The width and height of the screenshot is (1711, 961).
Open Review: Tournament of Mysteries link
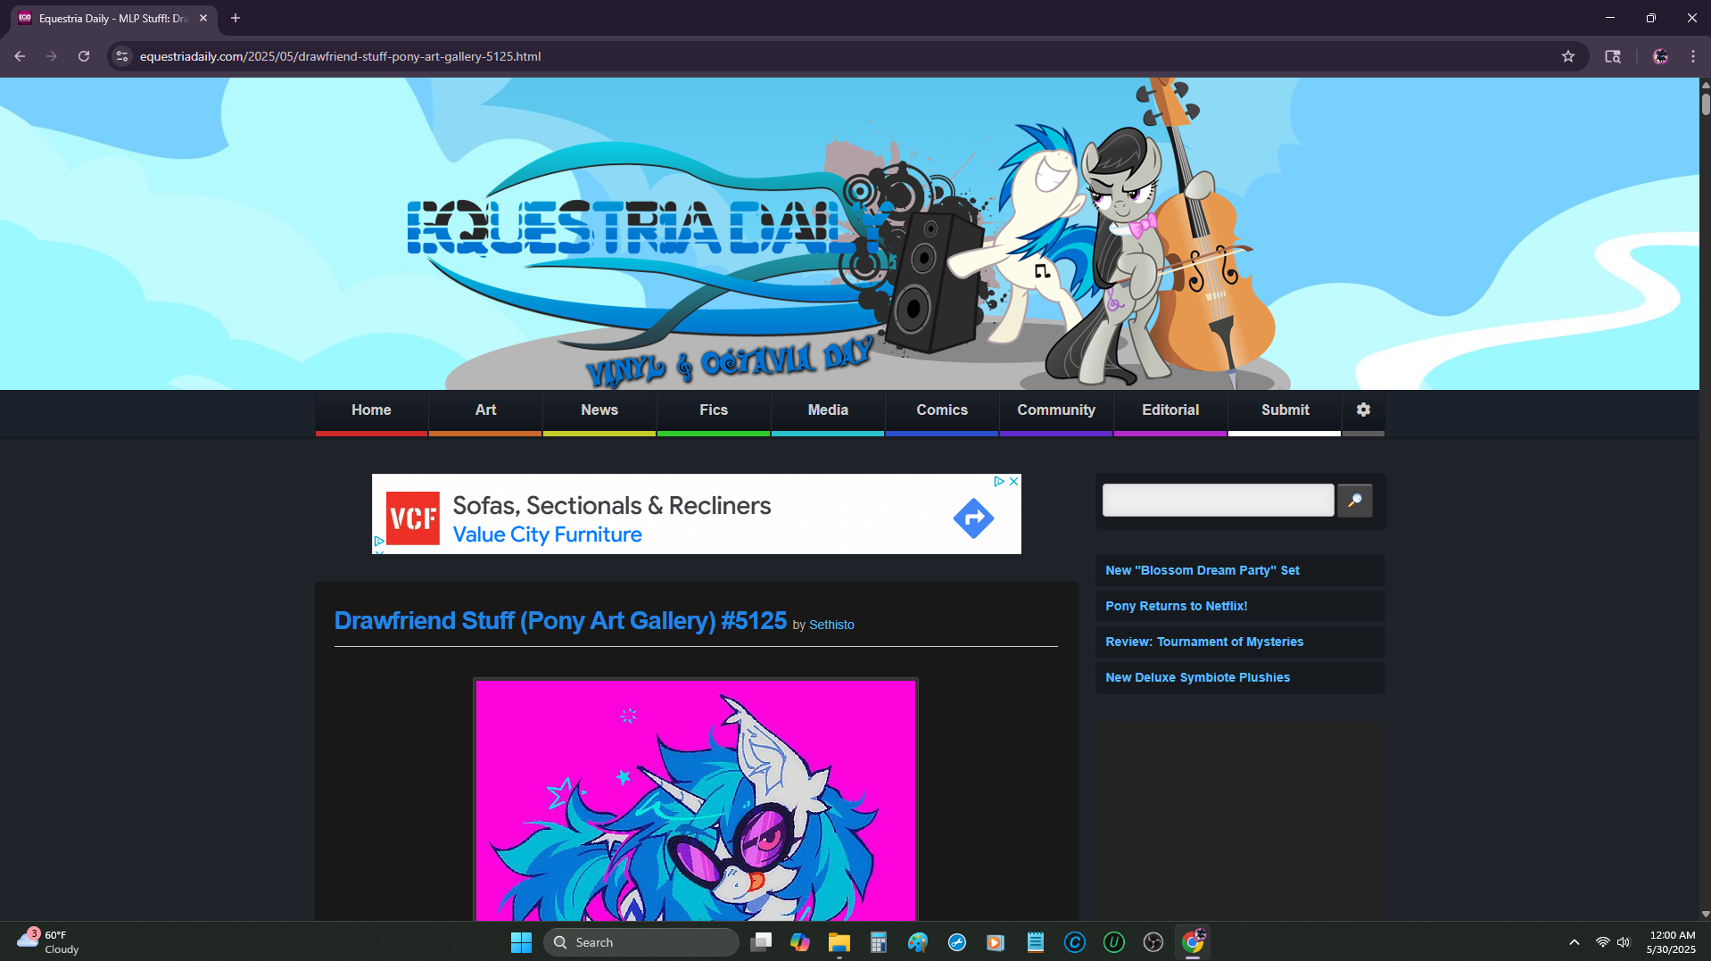click(x=1204, y=642)
